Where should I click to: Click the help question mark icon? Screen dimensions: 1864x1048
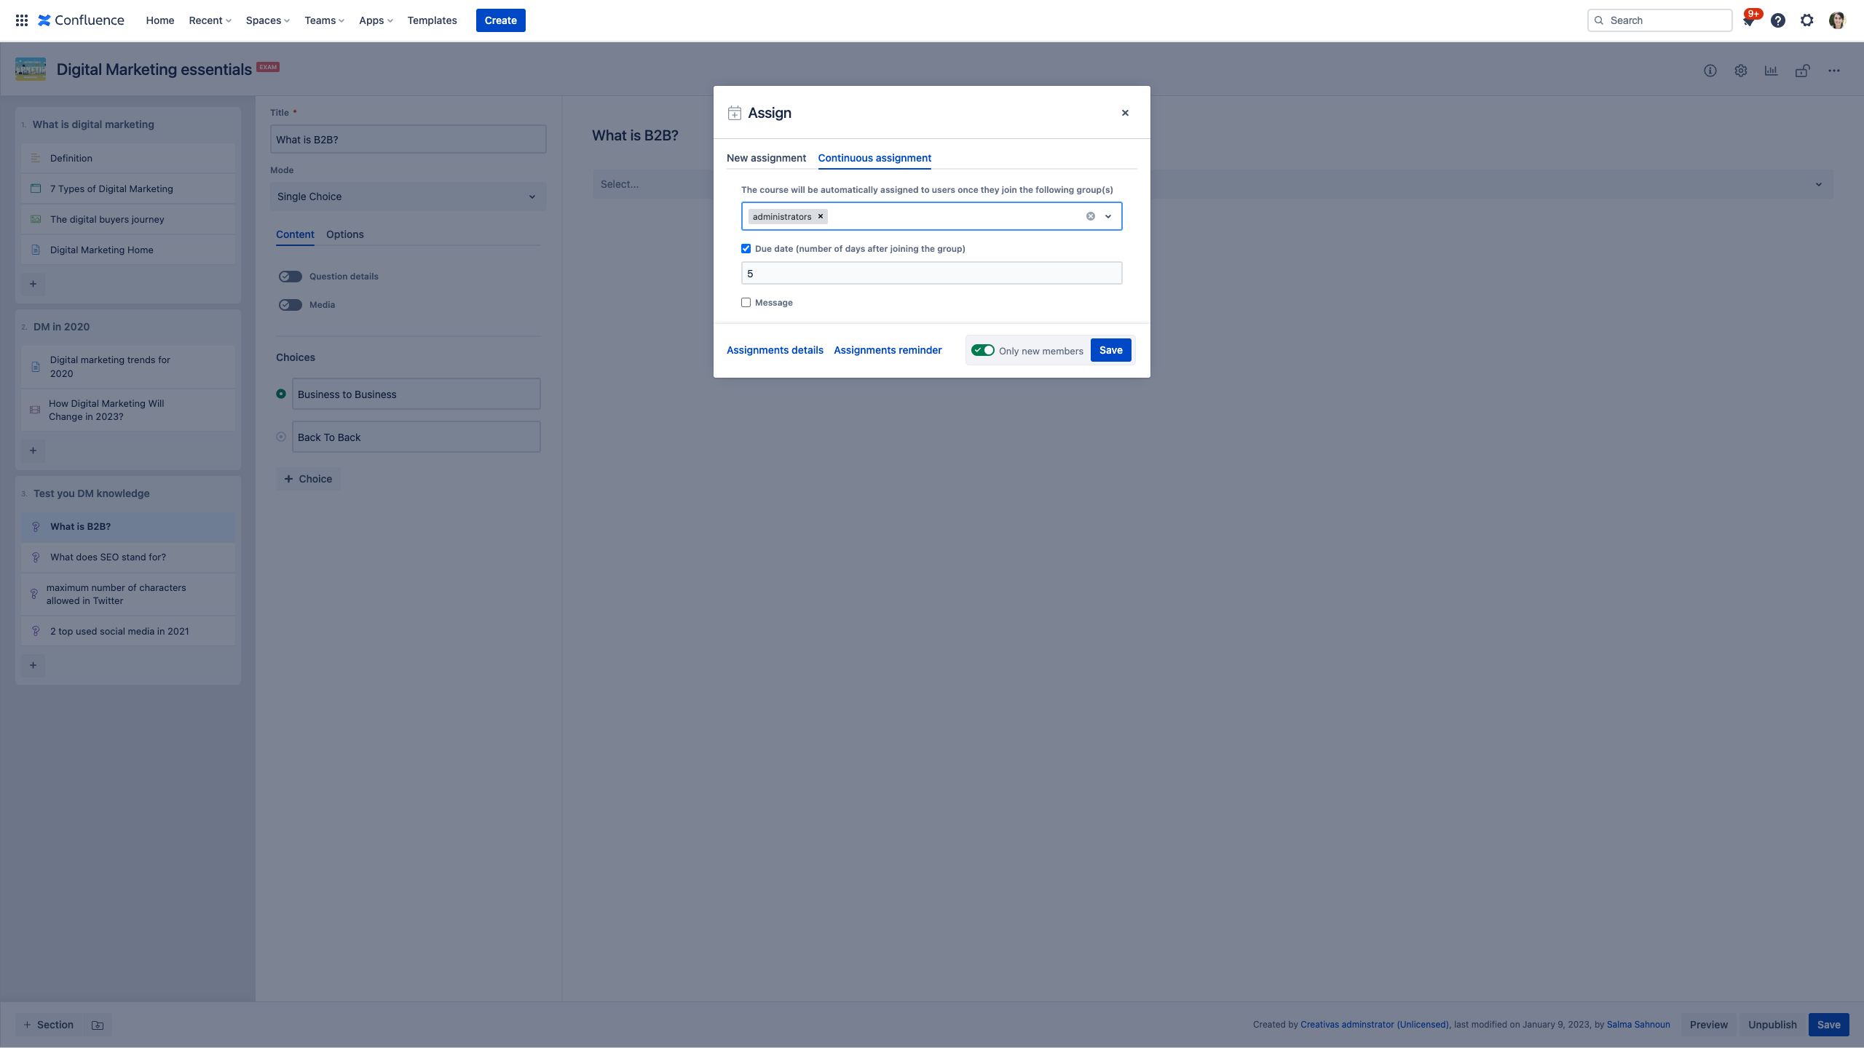(x=1778, y=20)
